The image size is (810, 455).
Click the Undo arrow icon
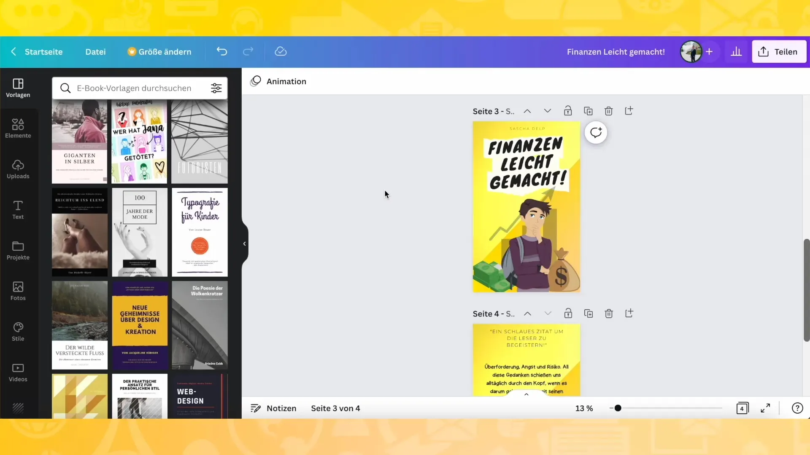[221, 51]
